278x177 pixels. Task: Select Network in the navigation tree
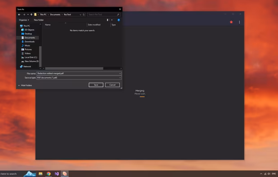pyautogui.click(x=26, y=66)
